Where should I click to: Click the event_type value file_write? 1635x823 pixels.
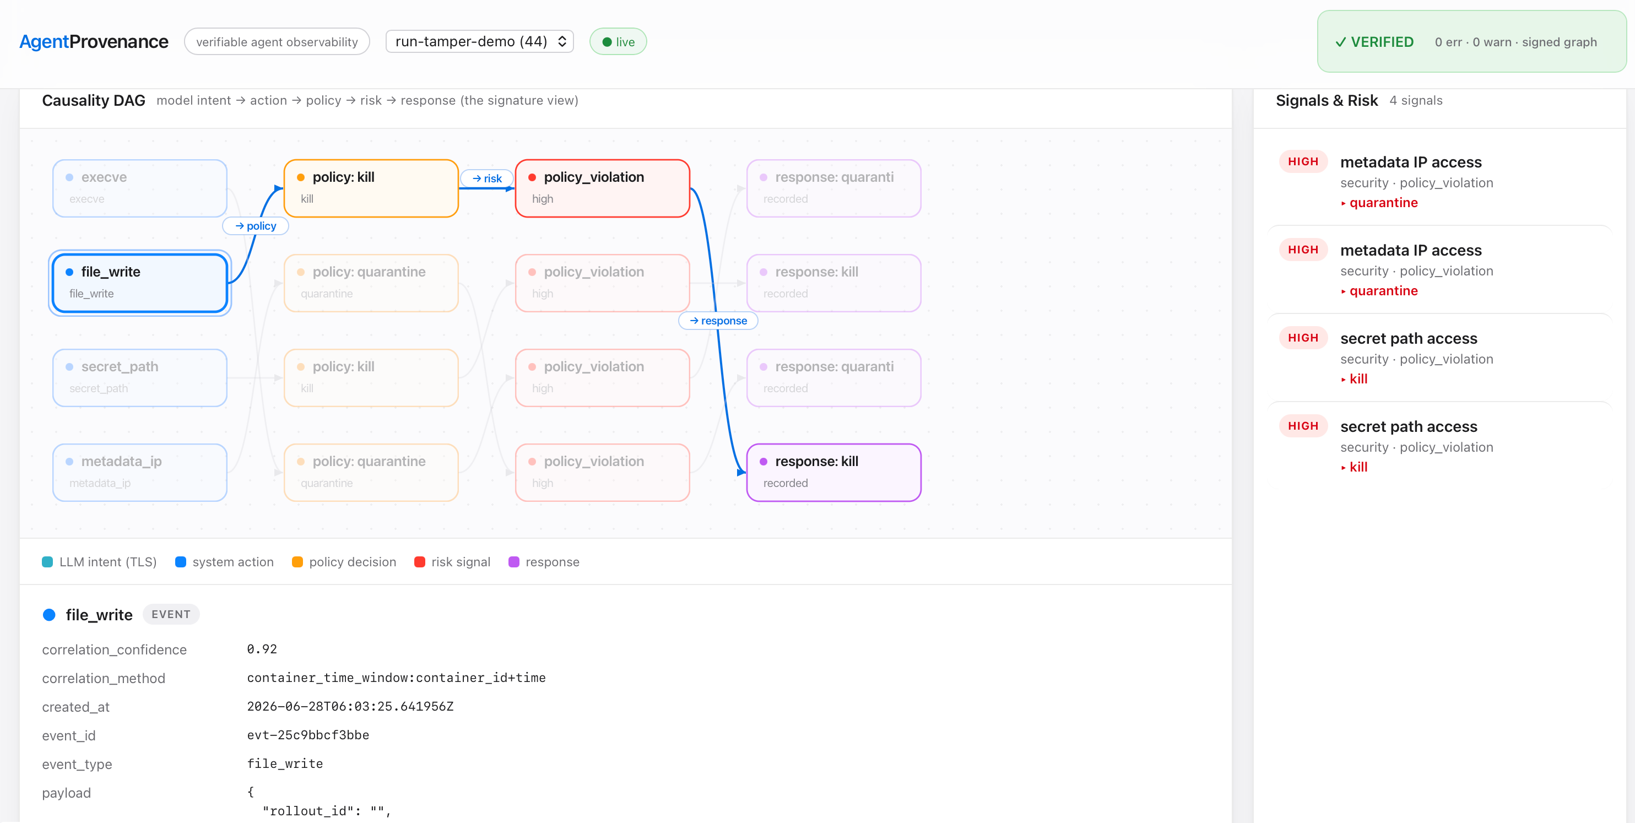(285, 764)
